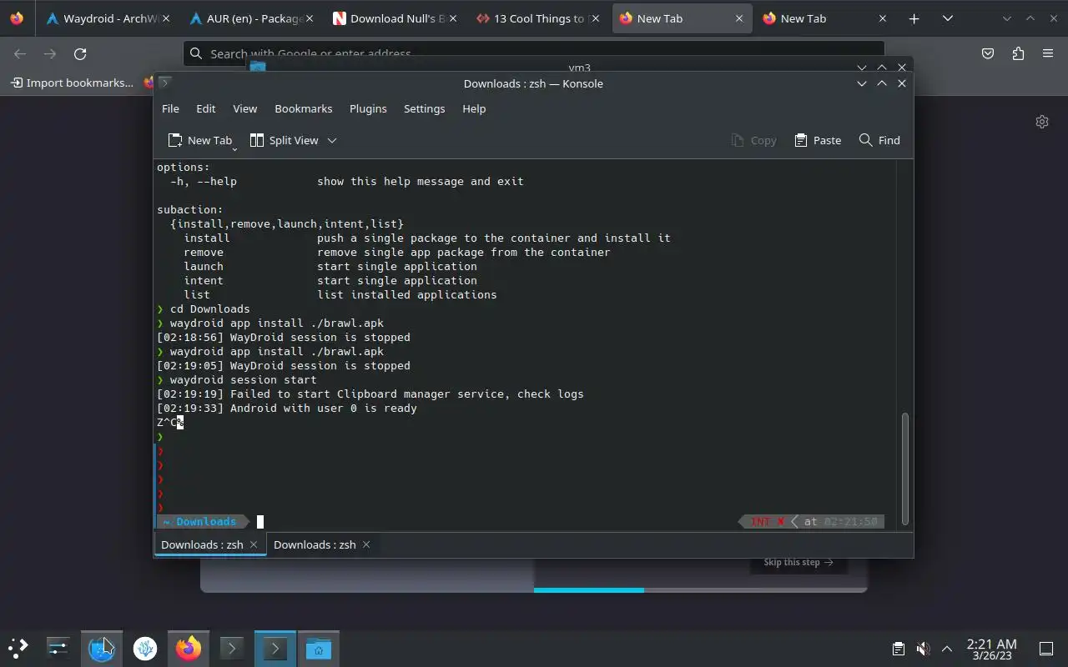Viewport: 1068px width, 667px height.
Task: Switch to 13 Cool Things Firefox tab
Action: [x=537, y=18]
